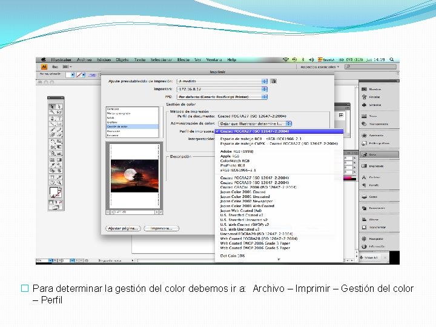Viewport: 436px width, 327px height.
Task: Click the workspace search field
Action: [371, 67]
